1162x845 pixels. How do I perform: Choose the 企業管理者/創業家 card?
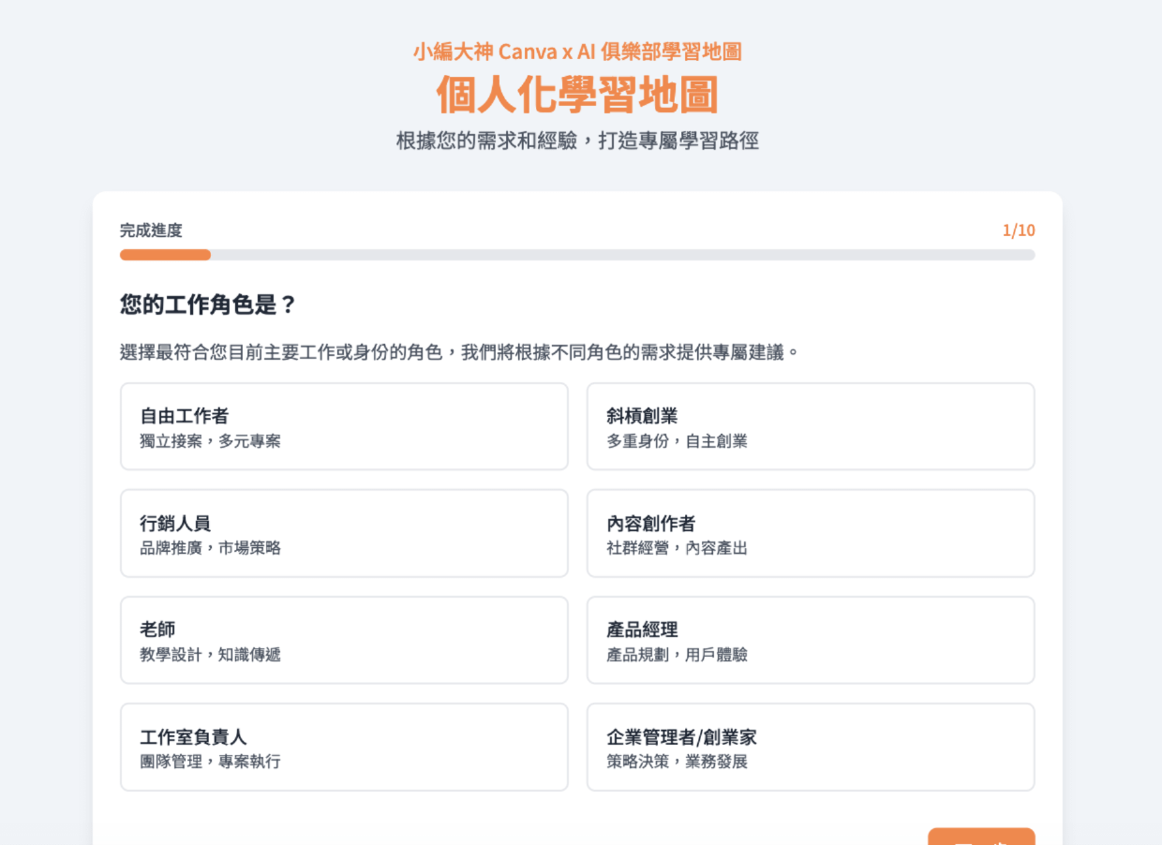tap(811, 746)
